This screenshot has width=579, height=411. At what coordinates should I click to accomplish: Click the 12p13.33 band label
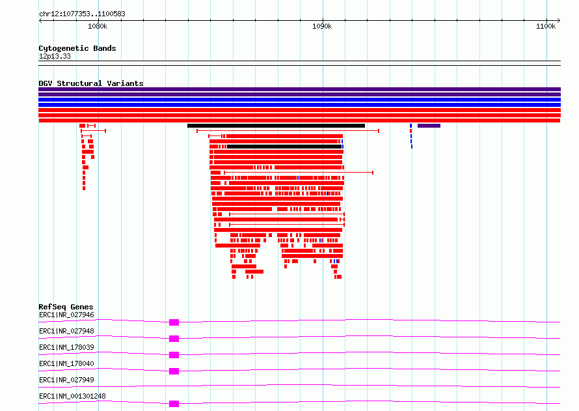point(55,56)
